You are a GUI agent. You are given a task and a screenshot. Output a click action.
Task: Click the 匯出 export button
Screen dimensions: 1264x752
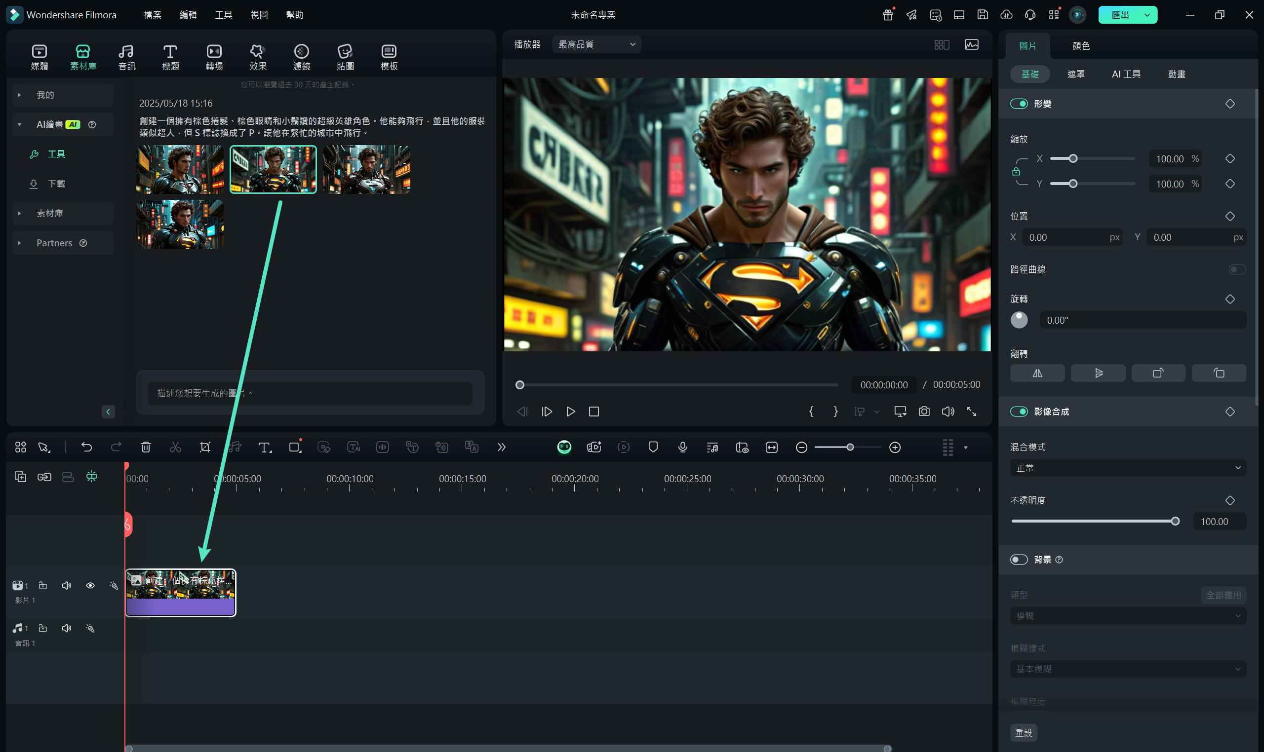point(1119,15)
